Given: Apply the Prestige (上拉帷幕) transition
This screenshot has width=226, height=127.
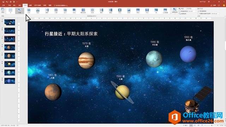Looking at the screenshot, I should [165, 11].
